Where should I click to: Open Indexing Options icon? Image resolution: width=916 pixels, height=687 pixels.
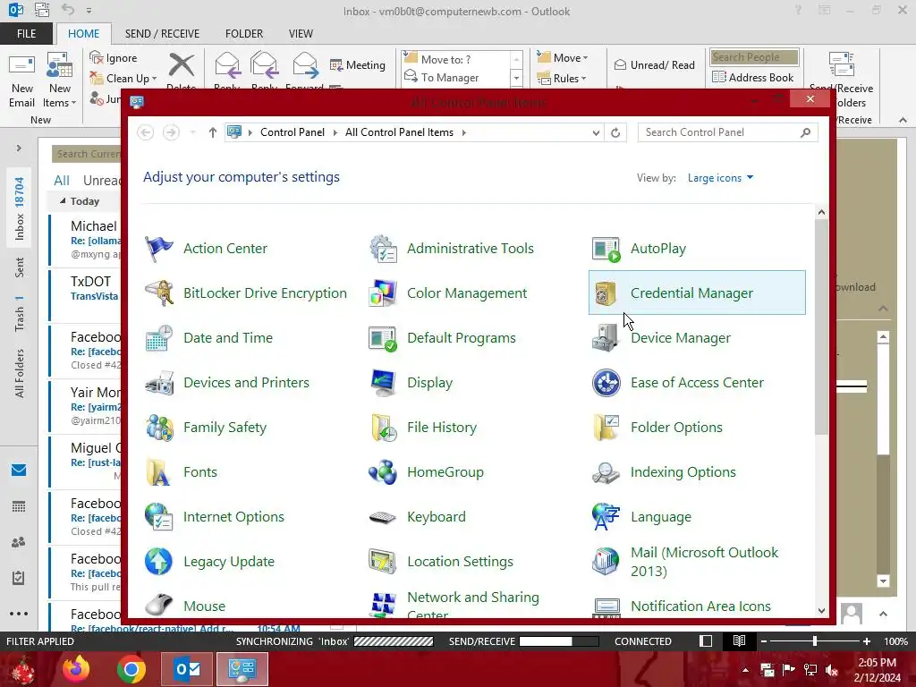606,472
